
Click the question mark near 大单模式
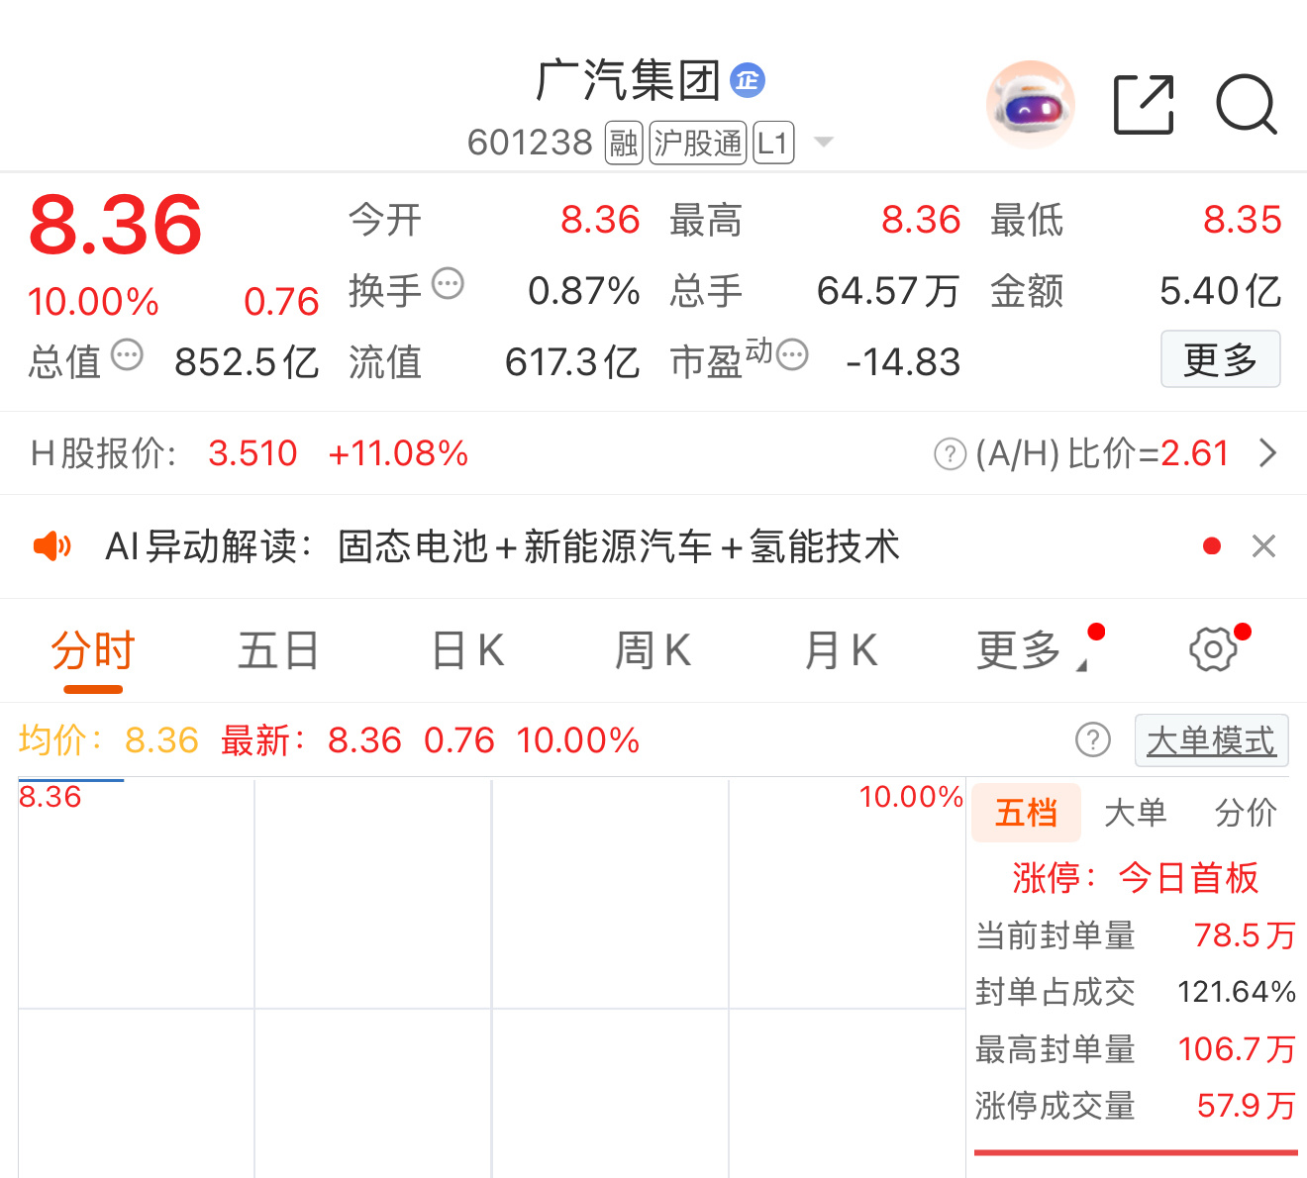[1093, 740]
